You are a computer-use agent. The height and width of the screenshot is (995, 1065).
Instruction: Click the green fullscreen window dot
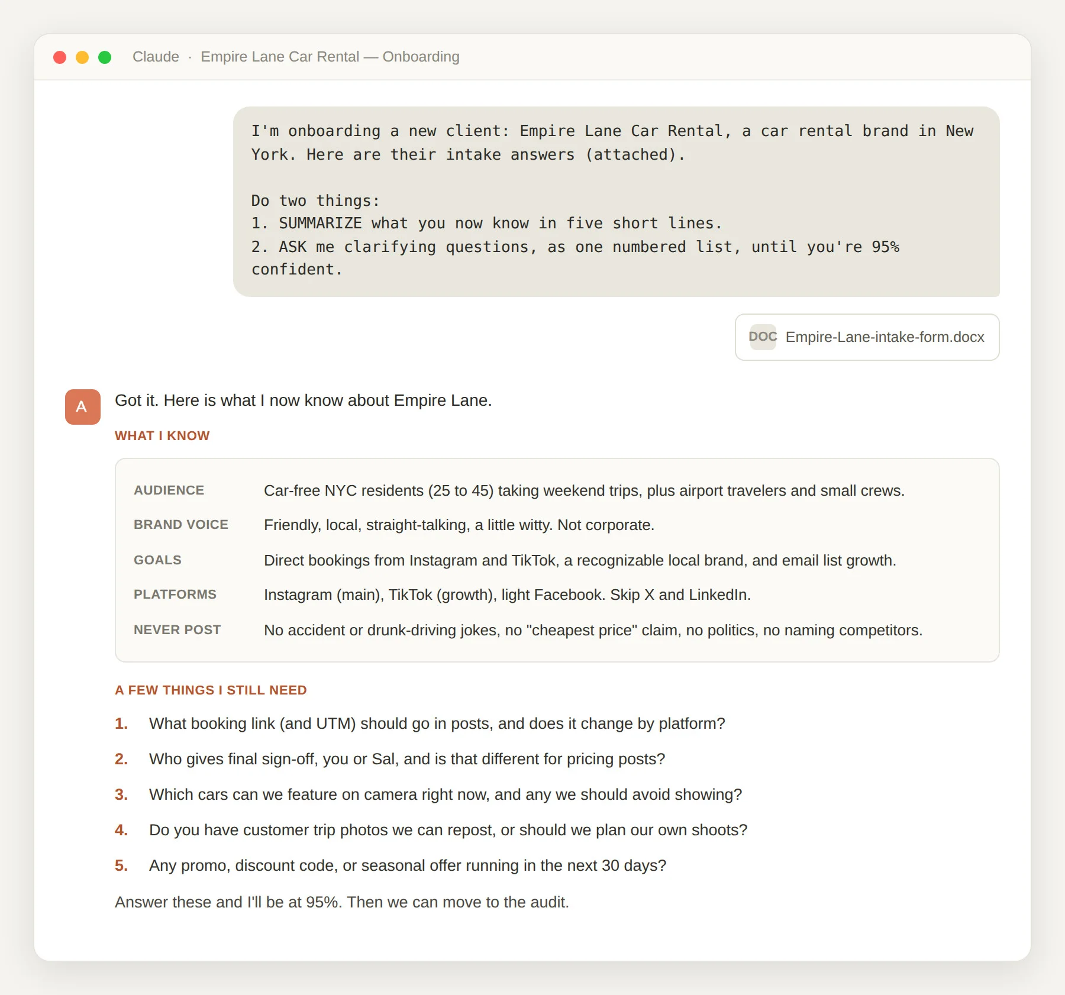[x=105, y=57]
